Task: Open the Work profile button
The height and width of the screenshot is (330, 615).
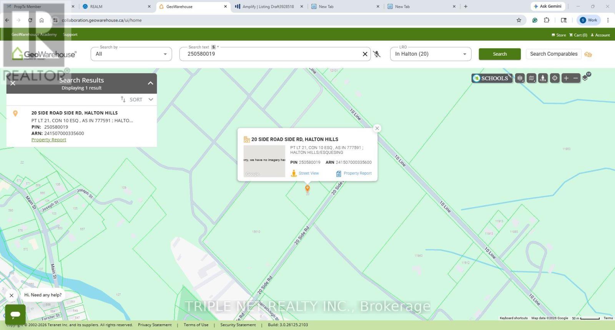Action: tap(589, 20)
